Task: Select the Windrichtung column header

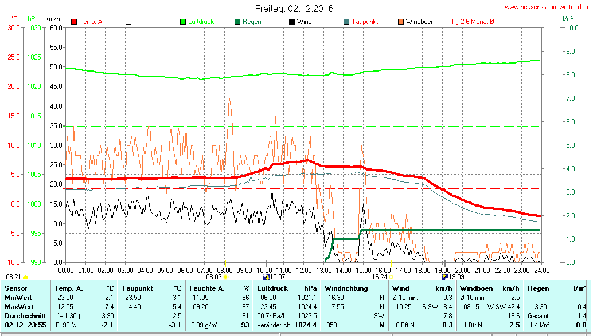Action: (346, 288)
